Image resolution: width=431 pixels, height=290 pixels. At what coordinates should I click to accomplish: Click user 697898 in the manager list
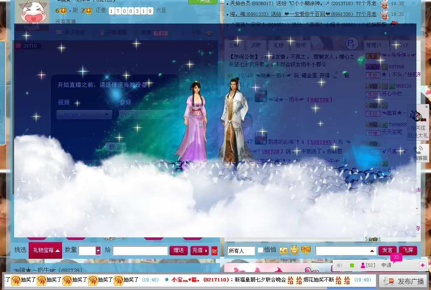[x=396, y=67]
